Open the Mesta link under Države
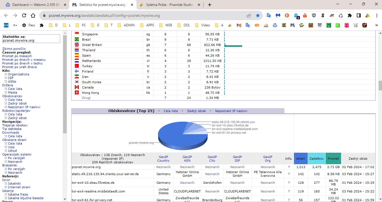 pyautogui.click(x=13, y=92)
